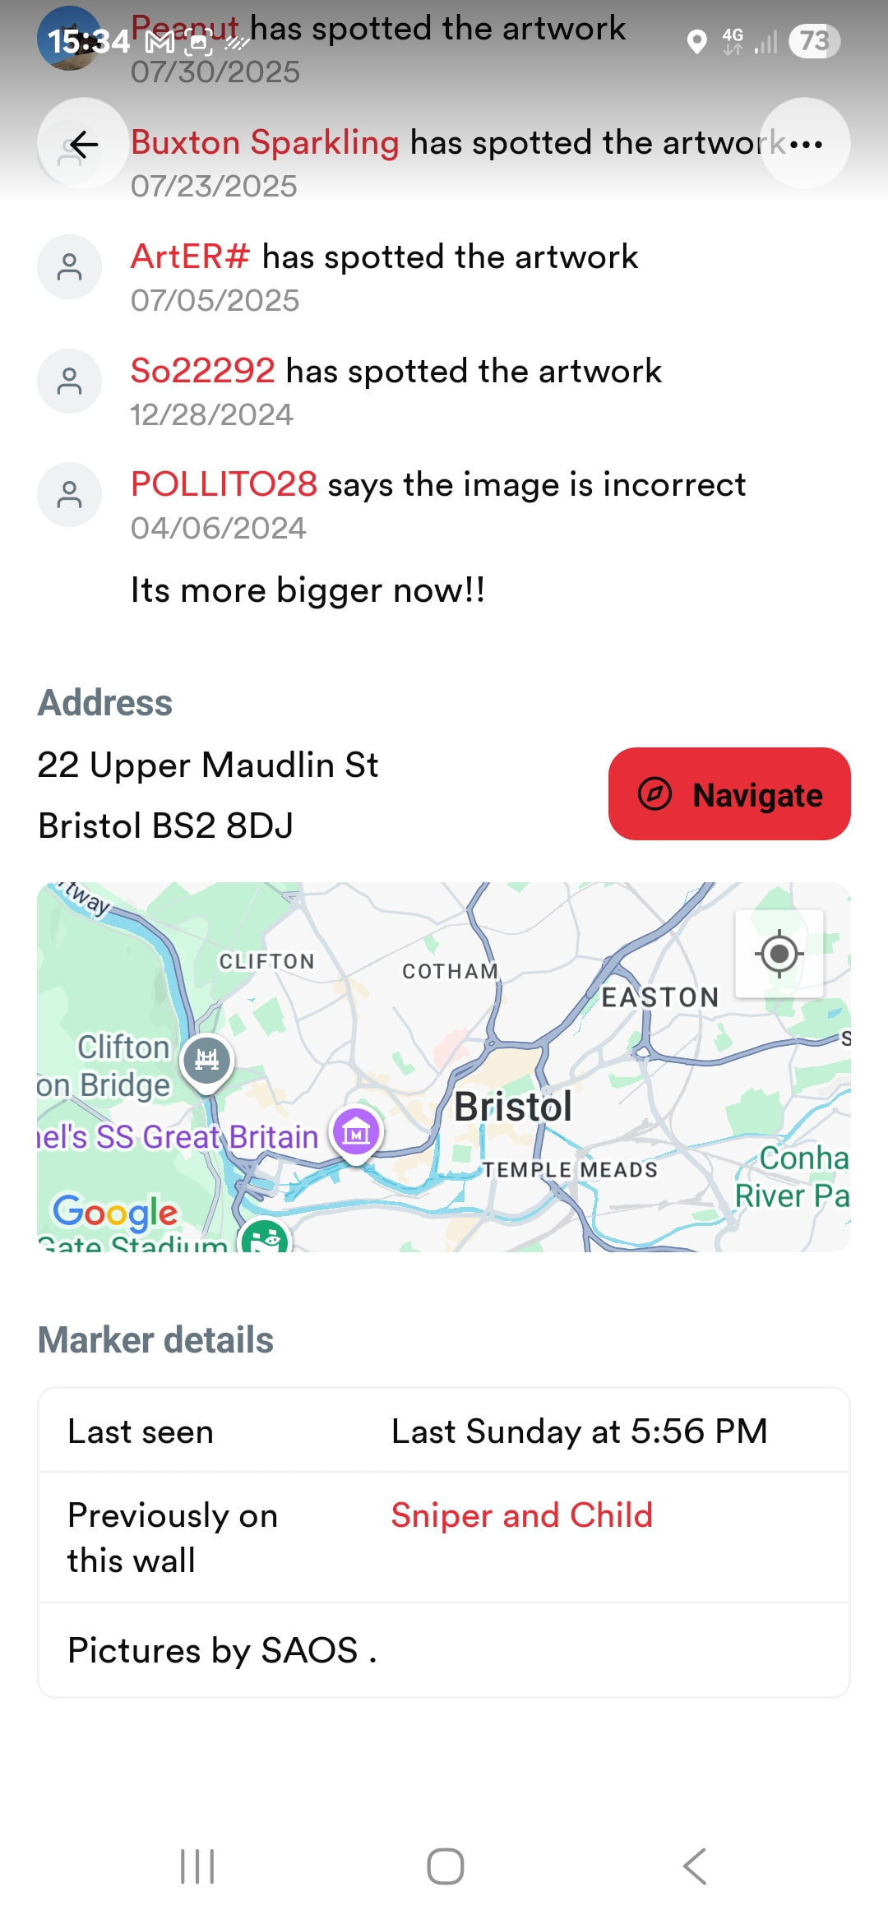This screenshot has width=888, height=1924.
Task: Open So22292 profile link
Action: pos(202,371)
